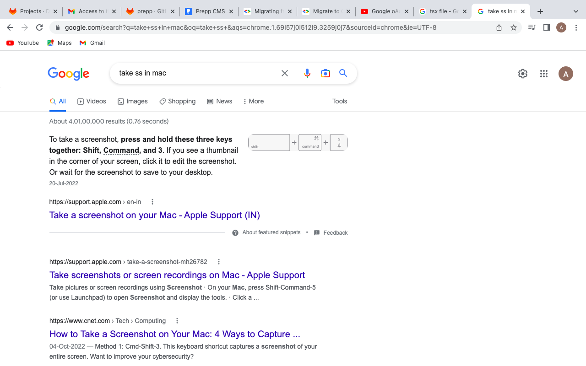586x366 pixels.
Task: Open the media control icon in toolbar
Action: click(532, 27)
